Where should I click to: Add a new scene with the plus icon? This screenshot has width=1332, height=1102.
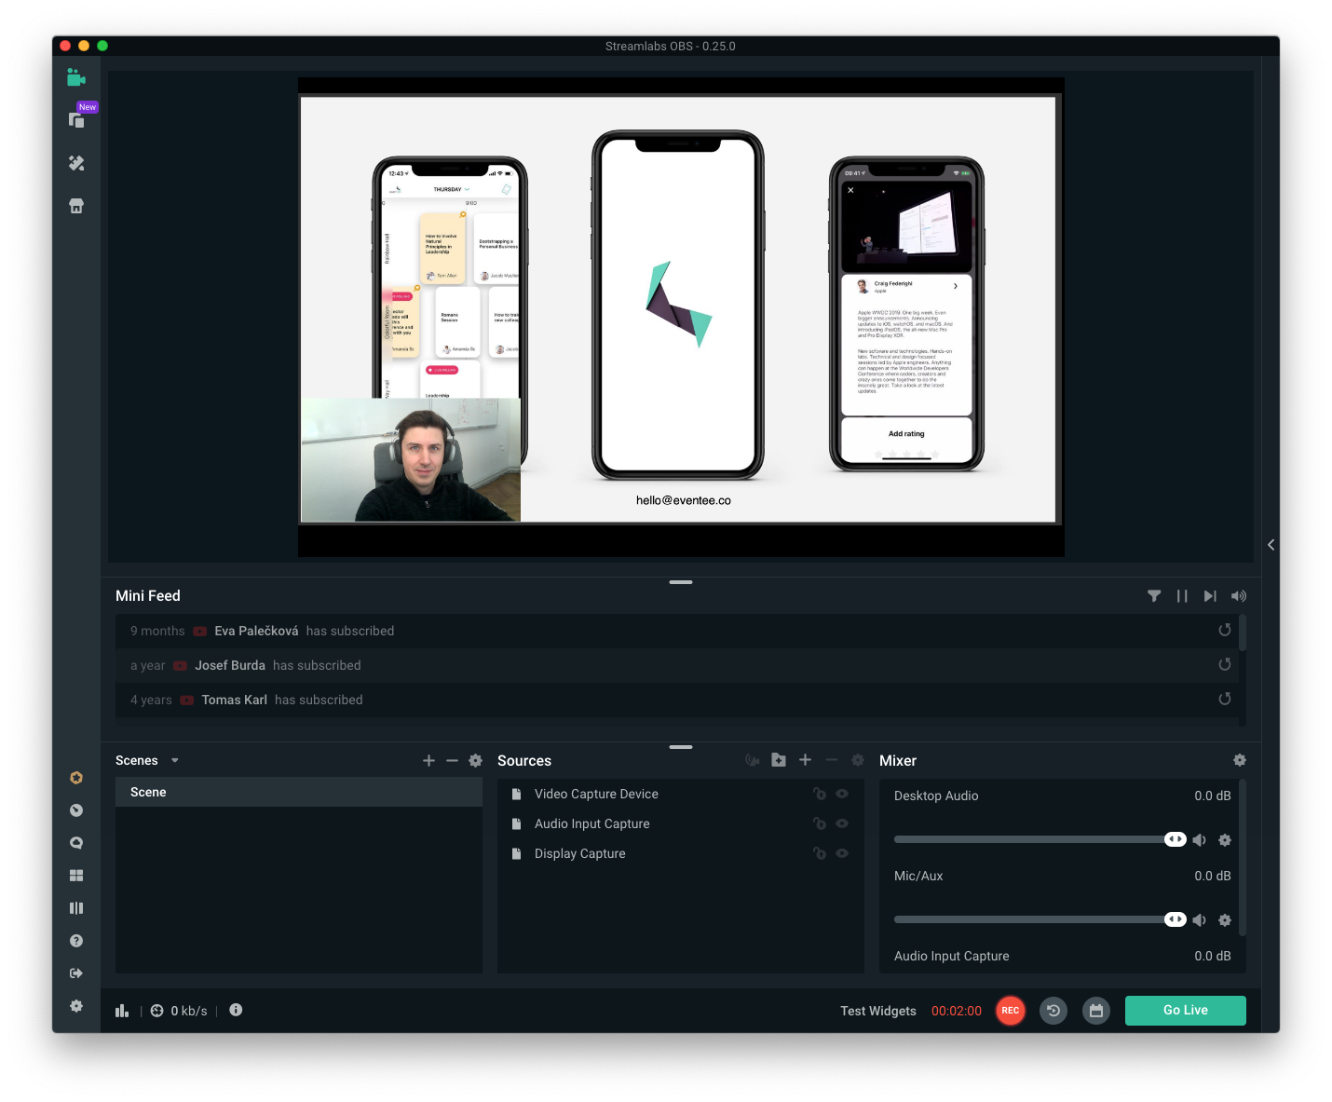[x=428, y=761]
